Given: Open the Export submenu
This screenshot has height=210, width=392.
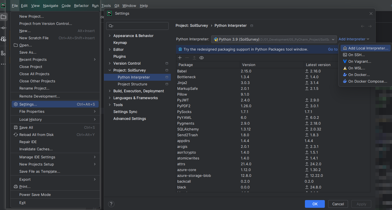Looking at the screenshot, I should pos(55,179).
